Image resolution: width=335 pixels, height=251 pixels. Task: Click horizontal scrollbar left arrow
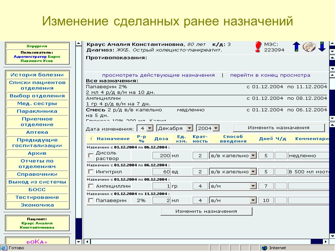point(87,242)
